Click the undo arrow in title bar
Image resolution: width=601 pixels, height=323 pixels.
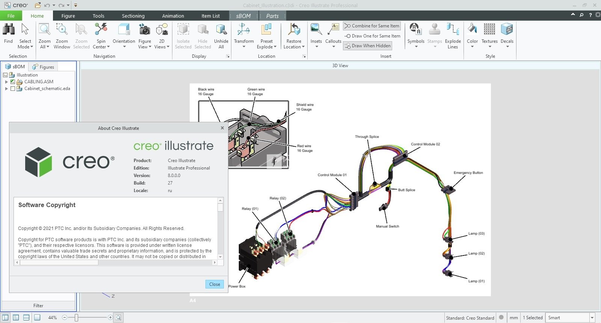click(47, 5)
